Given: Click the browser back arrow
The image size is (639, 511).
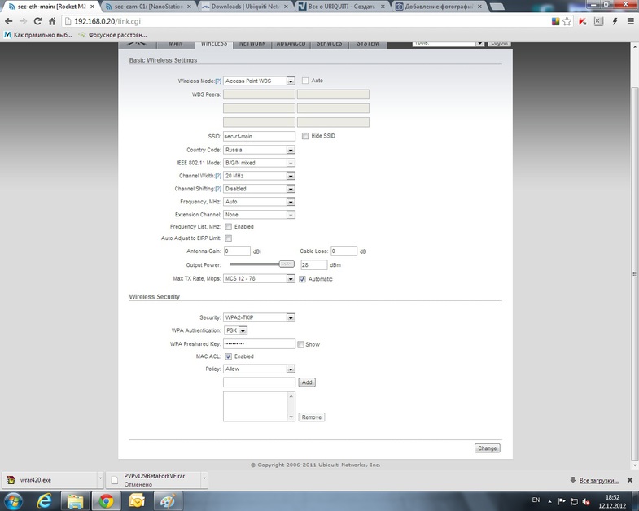Looking at the screenshot, I should click(x=9, y=21).
